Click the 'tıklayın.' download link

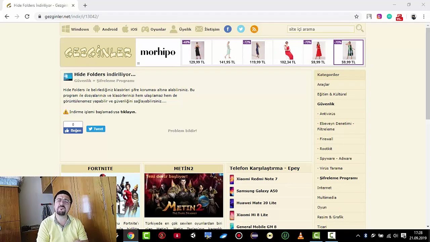click(x=128, y=112)
